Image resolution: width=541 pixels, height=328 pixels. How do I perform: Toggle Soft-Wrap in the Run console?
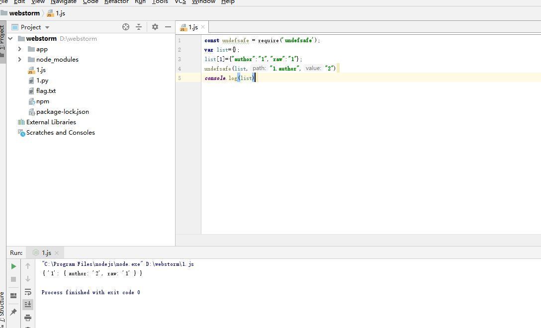click(28, 292)
